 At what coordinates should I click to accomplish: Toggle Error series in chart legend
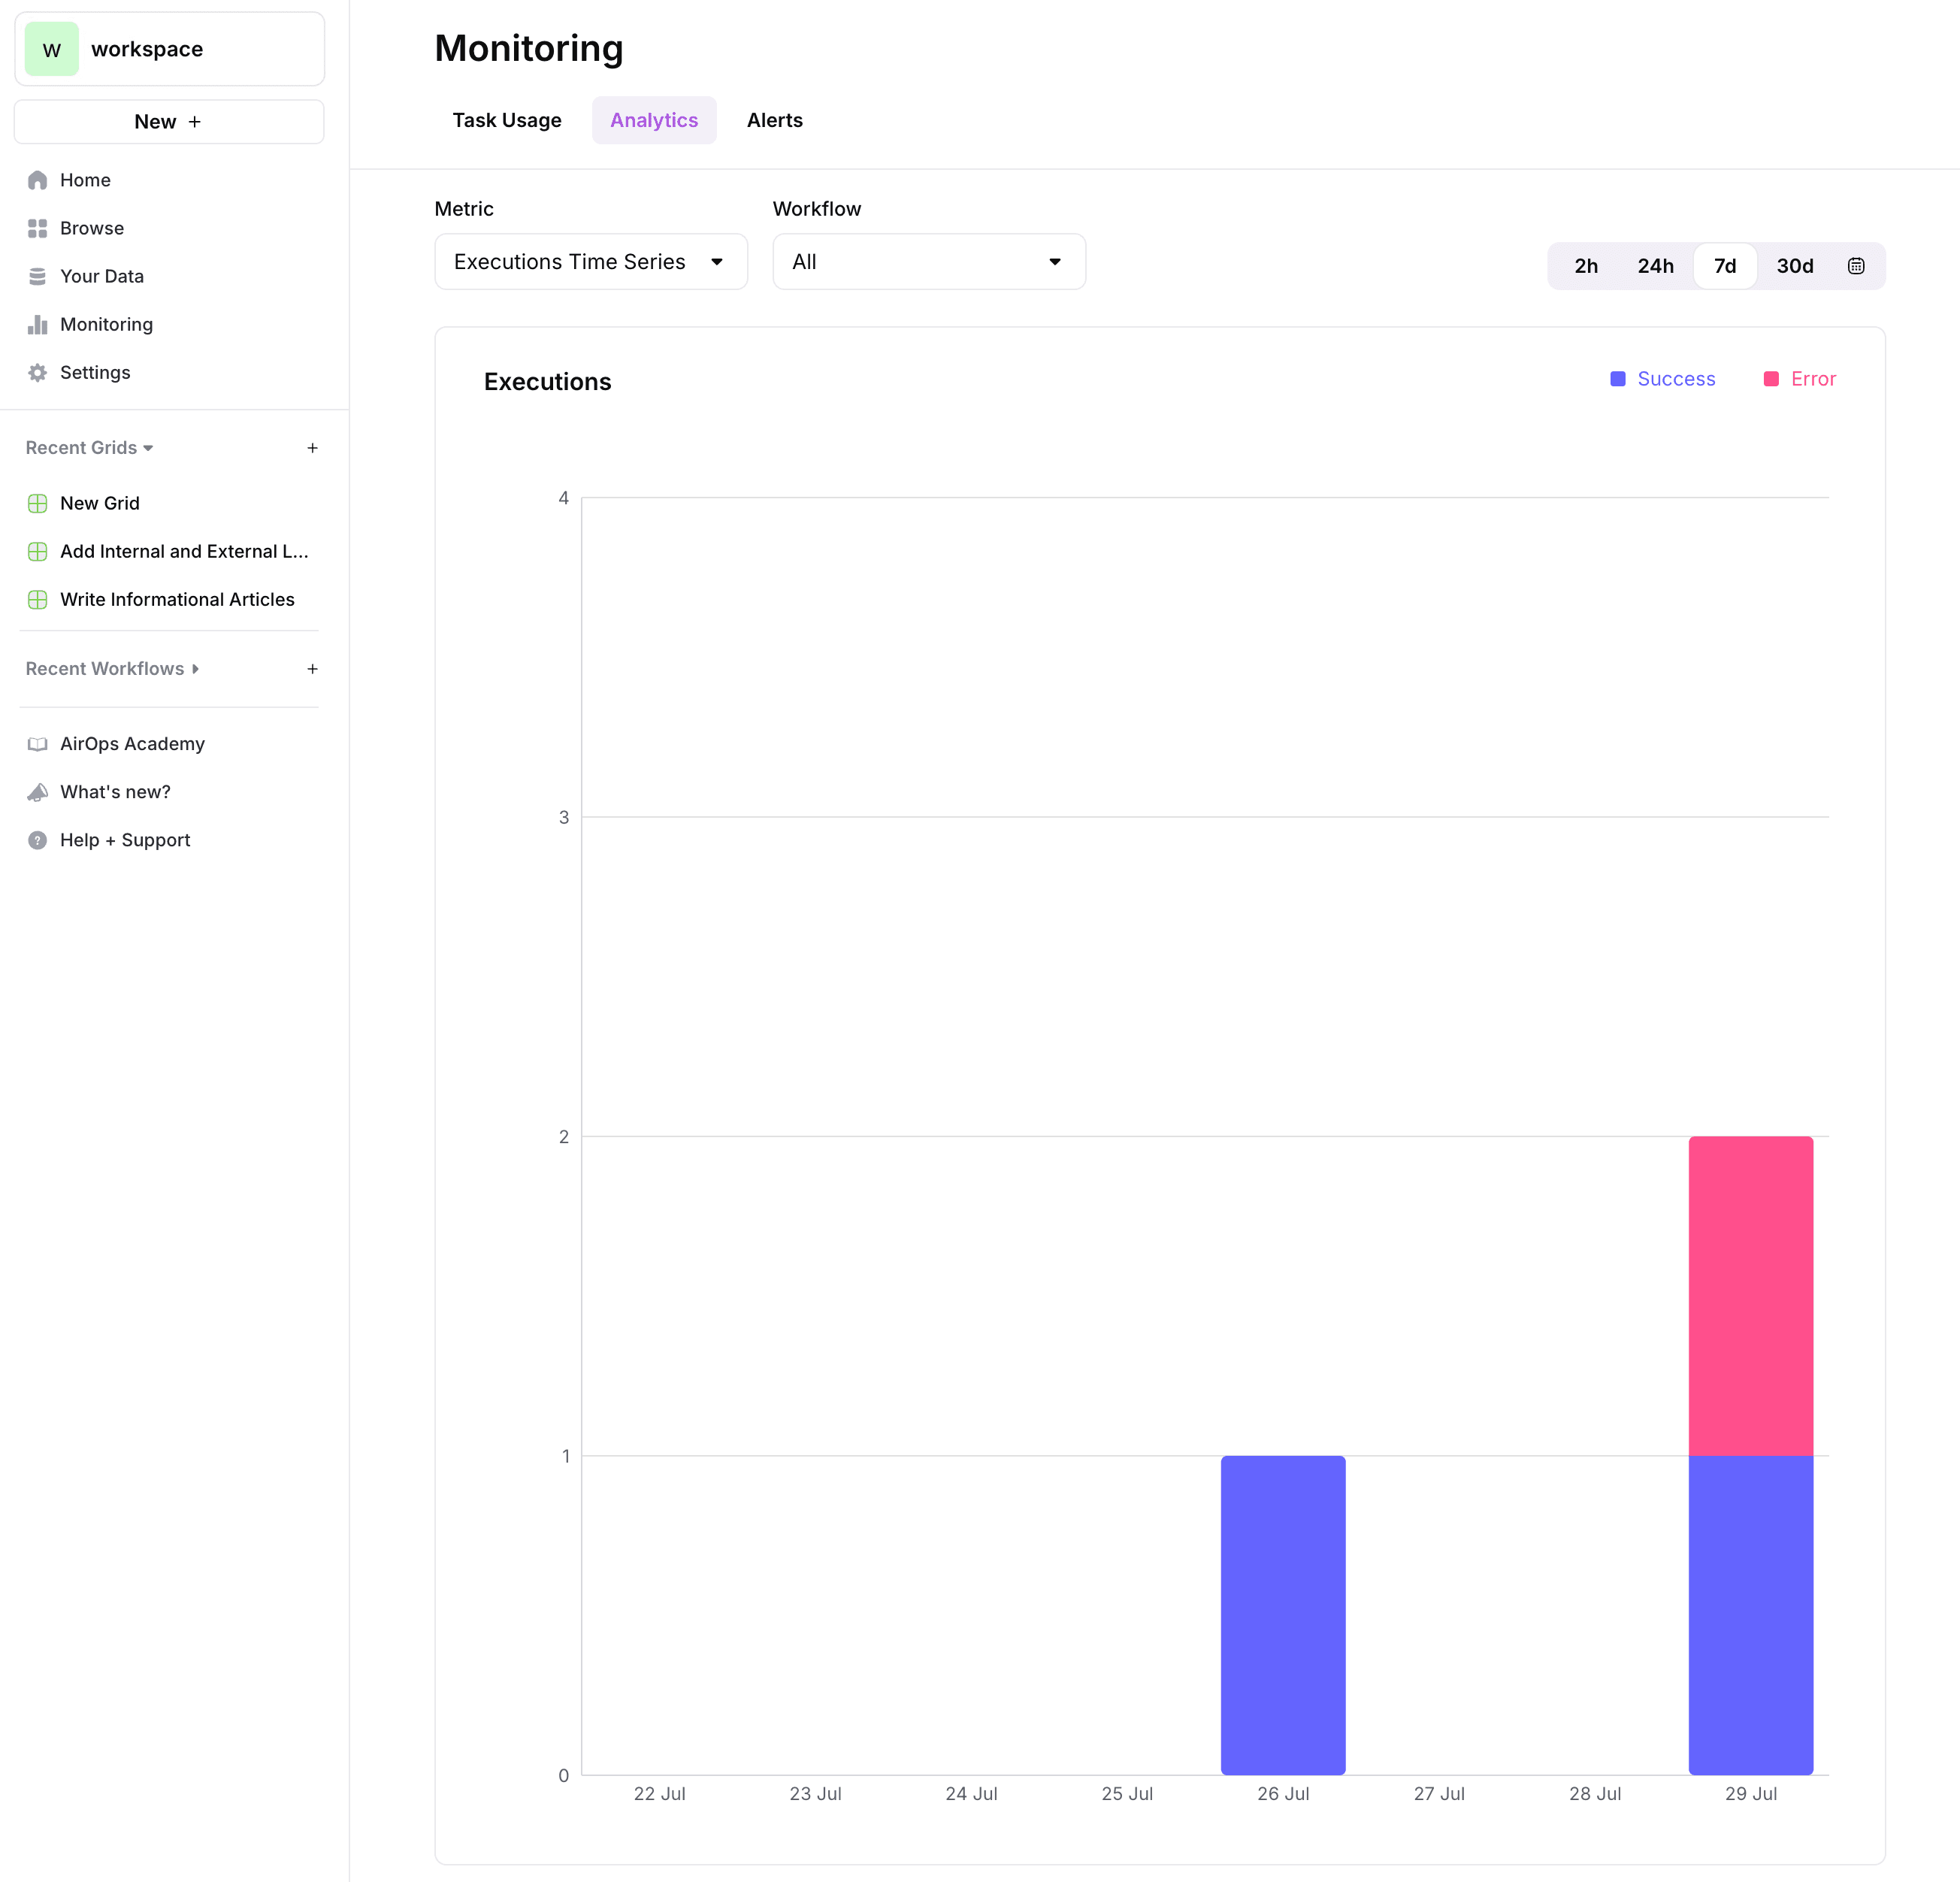(1799, 379)
